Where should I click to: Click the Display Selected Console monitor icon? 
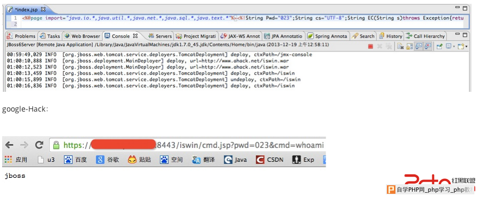[448, 46]
